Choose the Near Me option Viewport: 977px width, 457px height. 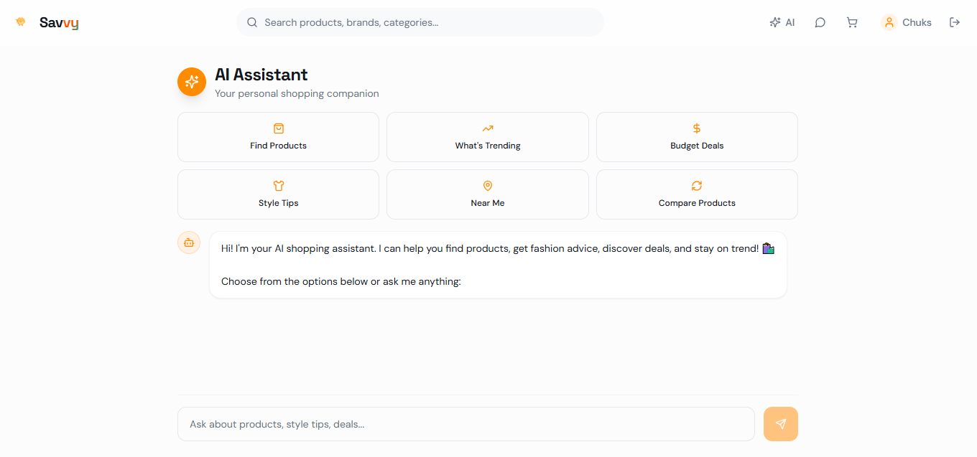pos(488,194)
